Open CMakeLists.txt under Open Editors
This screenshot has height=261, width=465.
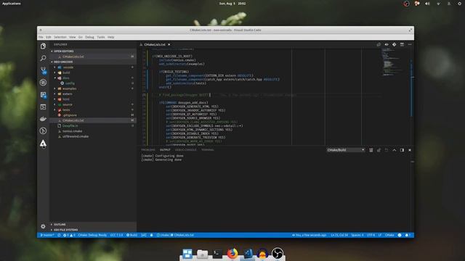click(93, 57)
